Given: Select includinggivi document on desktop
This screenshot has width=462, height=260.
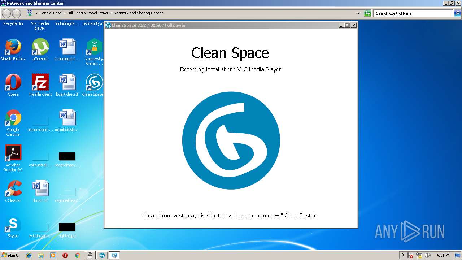Looking at the screenshot, I should (x=67, y=50).
